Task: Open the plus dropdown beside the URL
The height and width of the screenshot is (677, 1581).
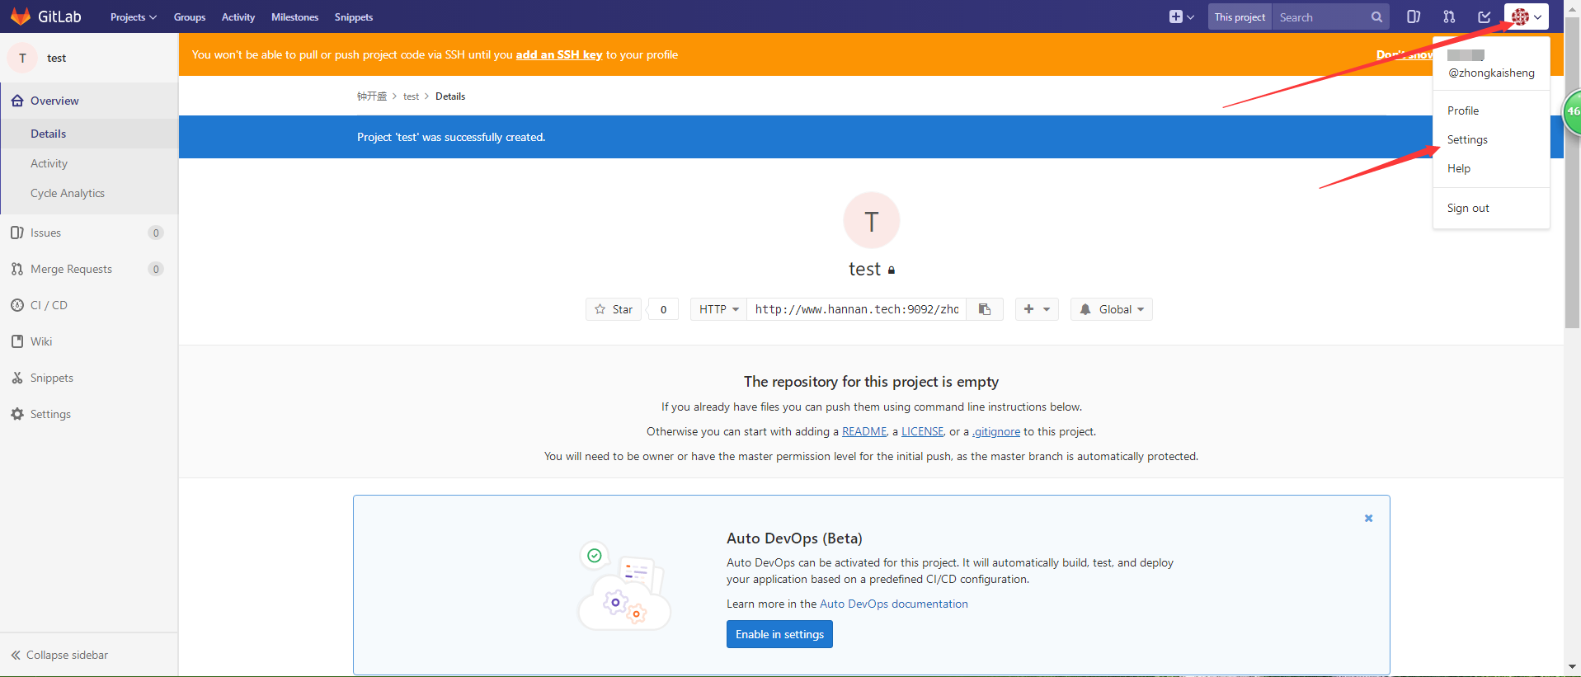Action: coord(1037,309)
